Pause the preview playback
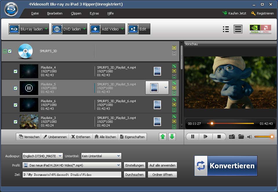 tap(193, 136)
